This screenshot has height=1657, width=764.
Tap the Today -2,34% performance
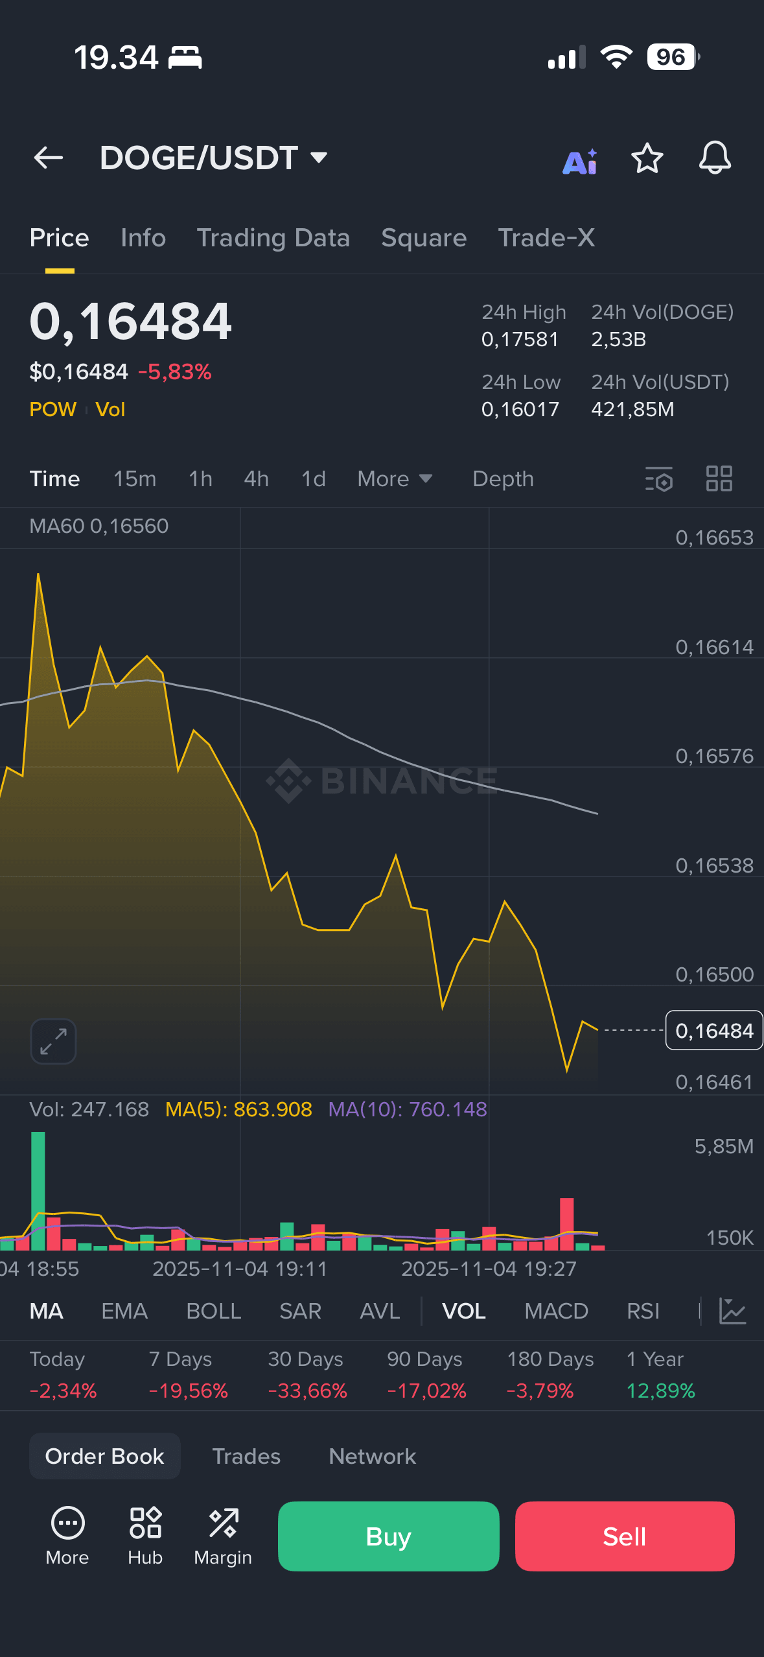[x=63, y=1374]
